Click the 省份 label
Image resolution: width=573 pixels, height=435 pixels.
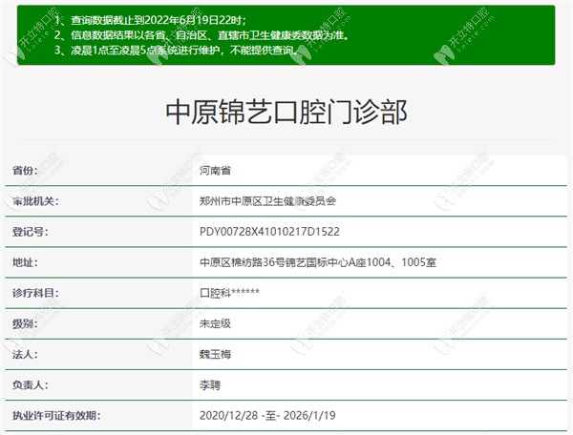click(25, 171)
